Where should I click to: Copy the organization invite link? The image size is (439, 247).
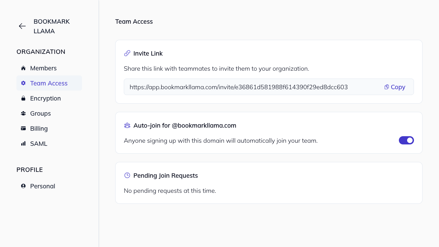[x=394, y=87]
